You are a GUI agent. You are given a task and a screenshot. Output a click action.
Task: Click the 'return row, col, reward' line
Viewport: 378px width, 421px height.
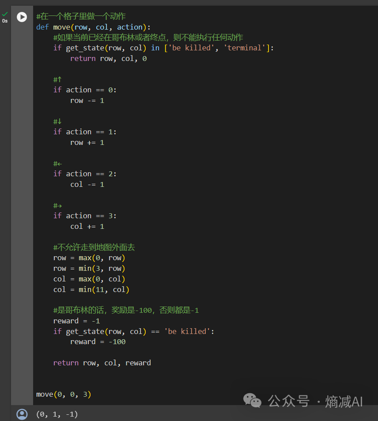click(102, 363)
